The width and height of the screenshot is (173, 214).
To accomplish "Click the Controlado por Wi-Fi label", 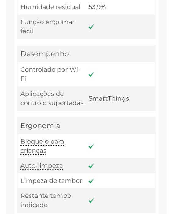I will tap(50, 74).
